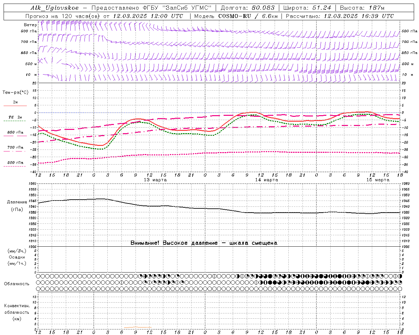This screenshot has width=419, height=335.
Task: Click the model name COSMO-RU / 6.6км
Action: 248,16
